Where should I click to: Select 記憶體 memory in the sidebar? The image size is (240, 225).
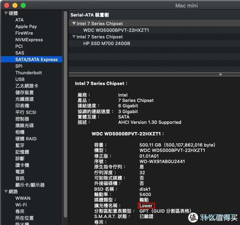tap(22, 152)
